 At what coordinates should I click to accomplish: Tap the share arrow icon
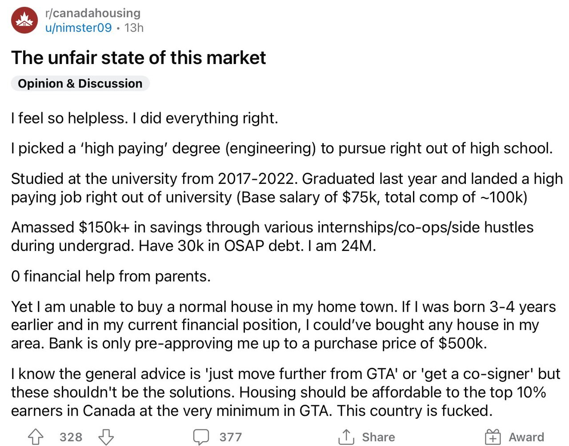coord(346,437)
